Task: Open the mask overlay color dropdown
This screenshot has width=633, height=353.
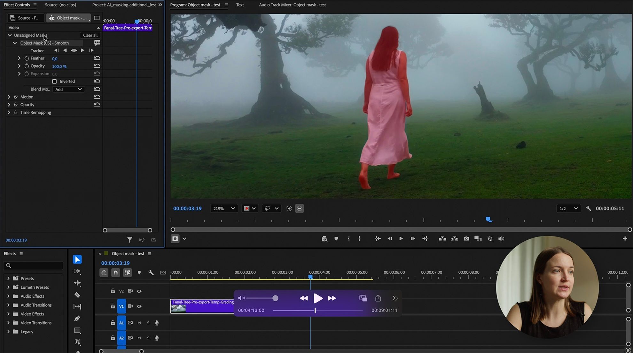Action: coord(249,208)
